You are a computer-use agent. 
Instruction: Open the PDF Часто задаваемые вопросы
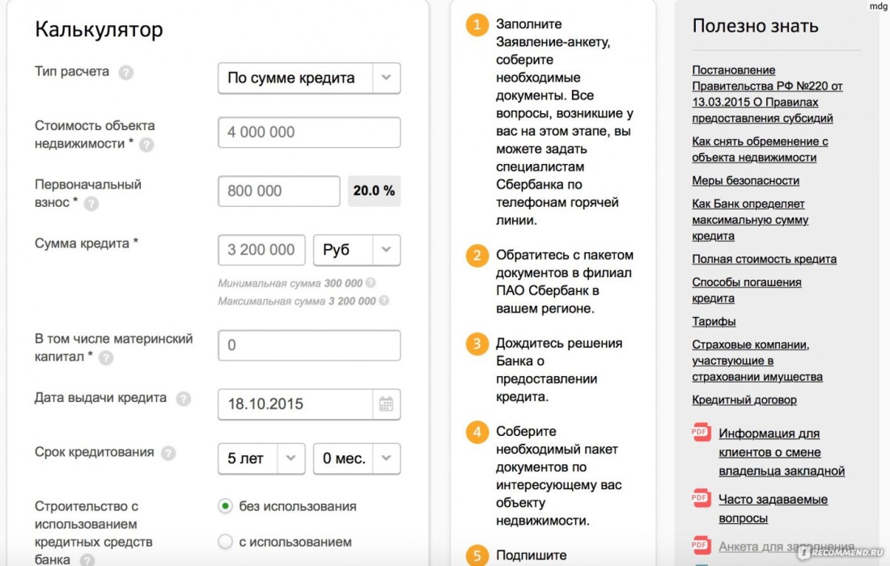pos(773,509)
